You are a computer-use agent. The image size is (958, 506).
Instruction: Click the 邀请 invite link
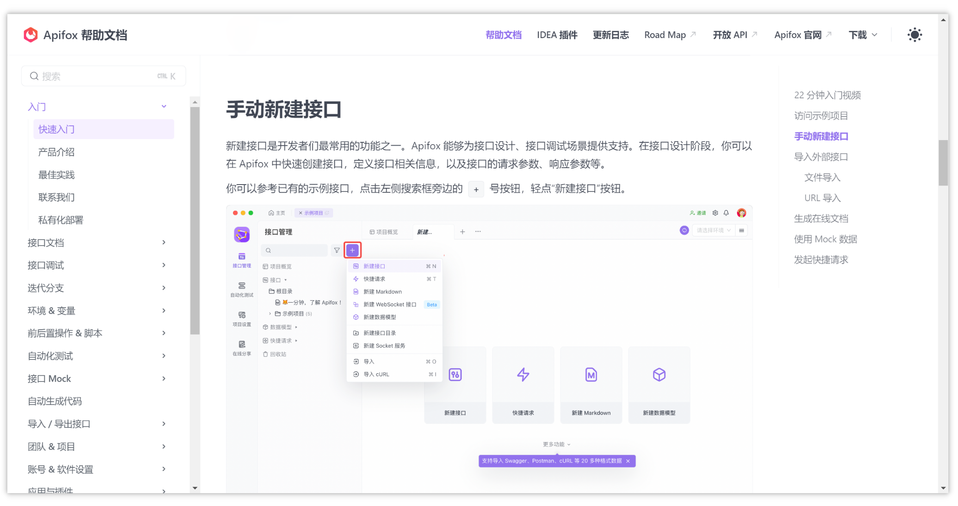point(697,213)
